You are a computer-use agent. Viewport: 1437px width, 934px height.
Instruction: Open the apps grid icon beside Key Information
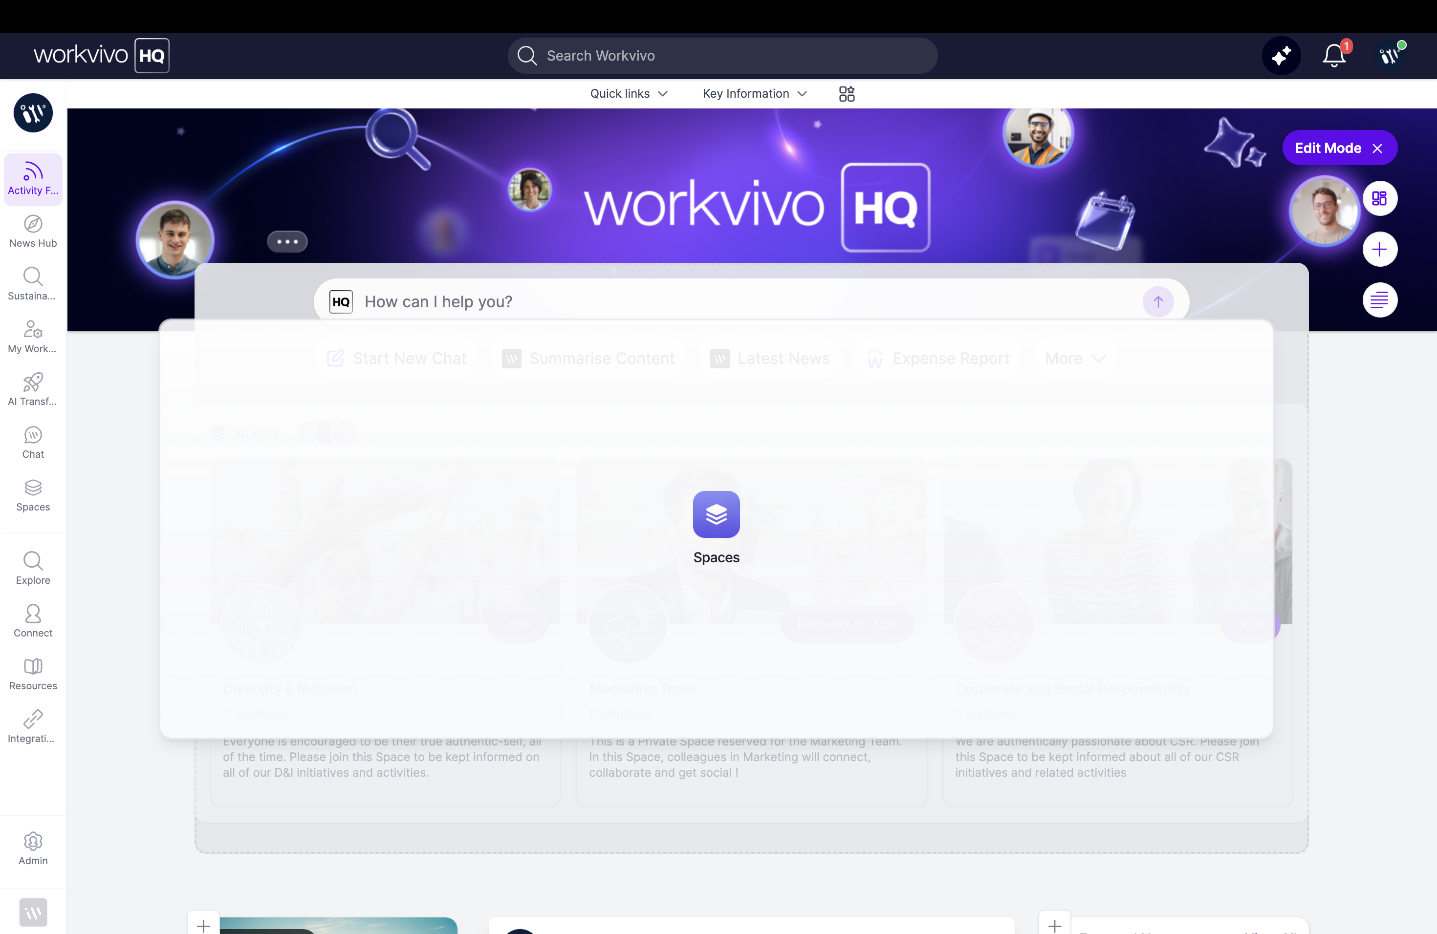pyautogui.click(x=847, y=93)
